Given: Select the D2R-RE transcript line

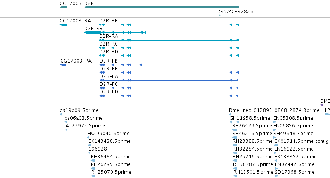Looking at the screenshot, I should (x=169, y=25).
